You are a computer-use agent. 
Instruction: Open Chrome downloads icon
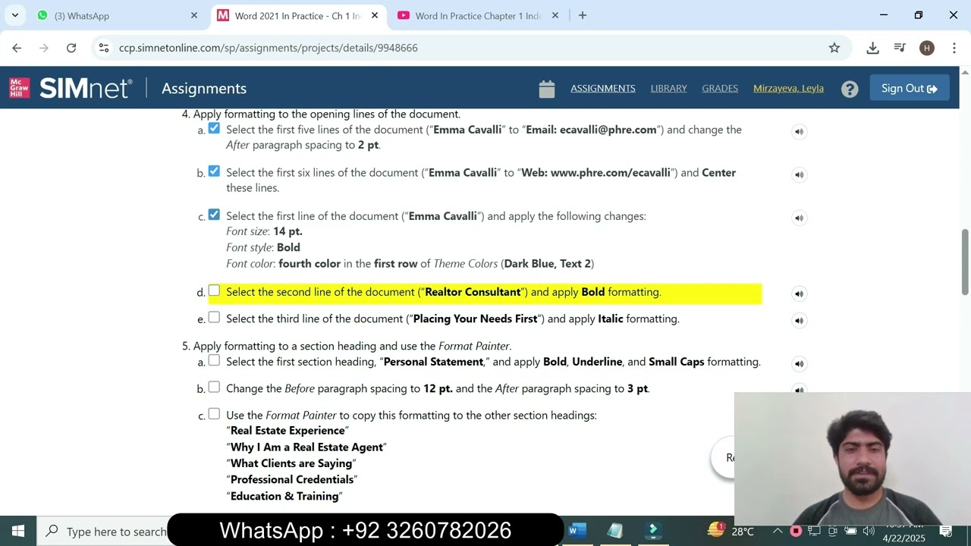click(872, 48)
